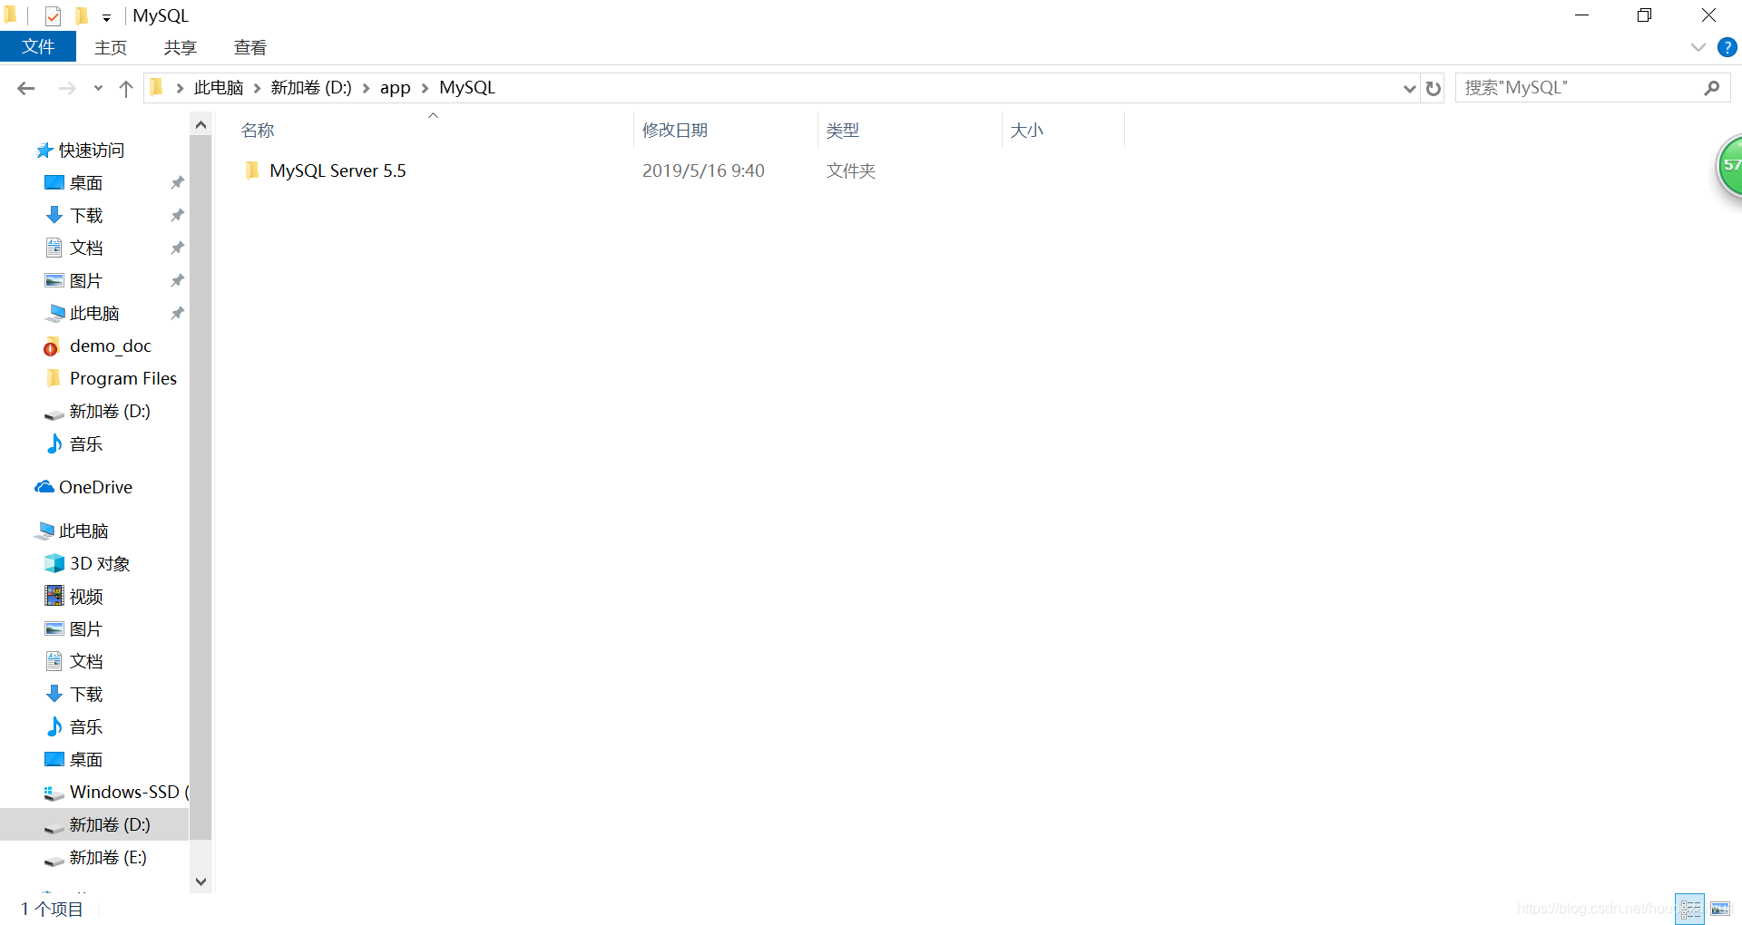Click the new folder quick access icon
The height and width of the screenshot is (925, 1742).
pos(82,15)
